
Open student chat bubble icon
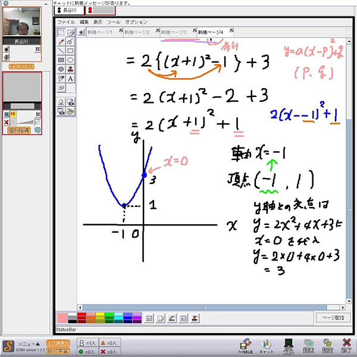pos(37,130)
